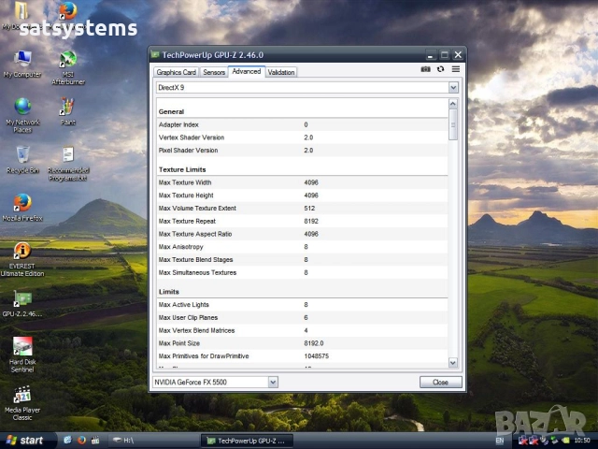Expand the DirectX 9 dropdown
This screenshot has width=598, height=449.
[x=453, y=87]
